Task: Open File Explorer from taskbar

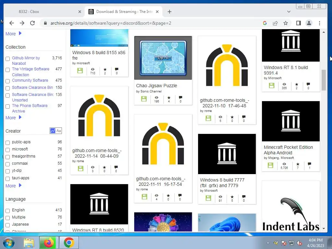Action: (29, 243)
